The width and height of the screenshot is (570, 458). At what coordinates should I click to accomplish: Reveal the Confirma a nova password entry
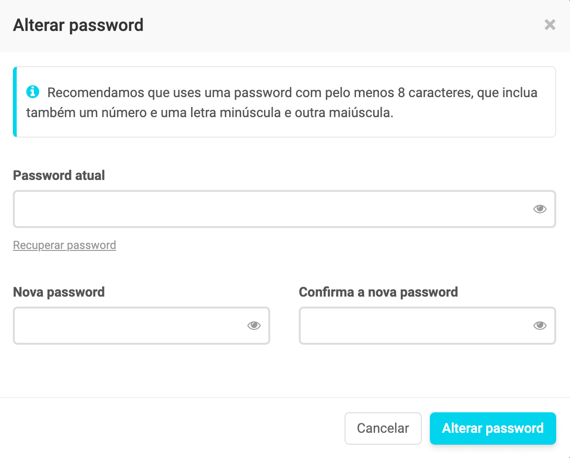pyautogui.click(x=539, y=326)
